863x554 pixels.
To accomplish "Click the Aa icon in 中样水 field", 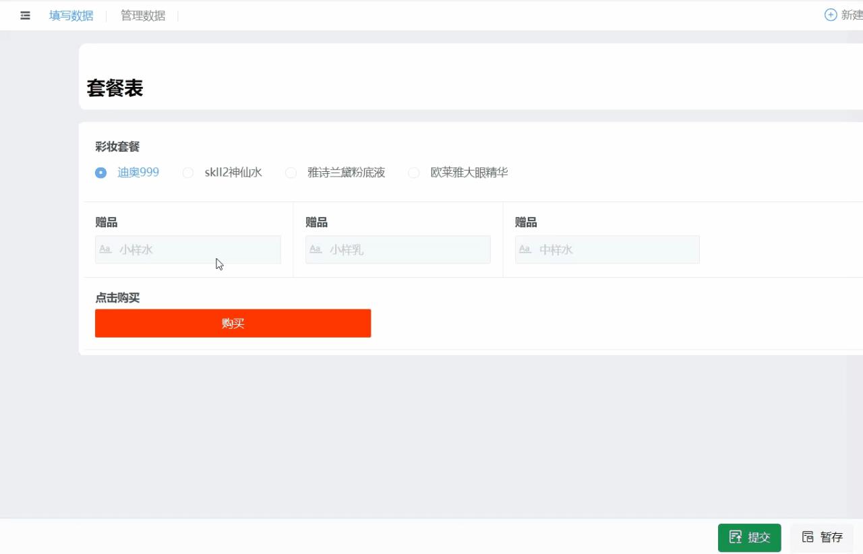I will click(x=526, y=249).
